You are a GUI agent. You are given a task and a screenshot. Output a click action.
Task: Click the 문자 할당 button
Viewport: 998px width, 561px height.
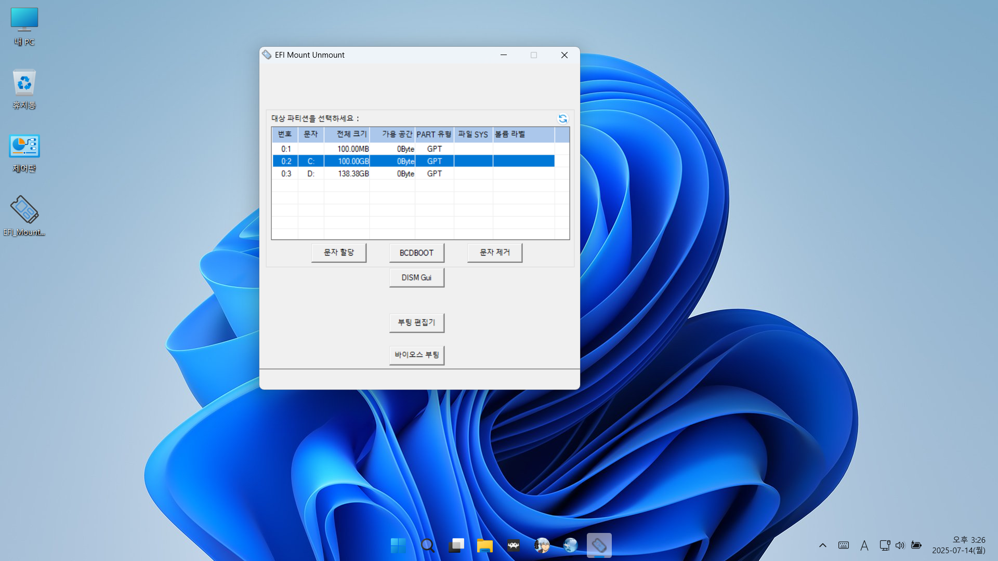(338, 252)
